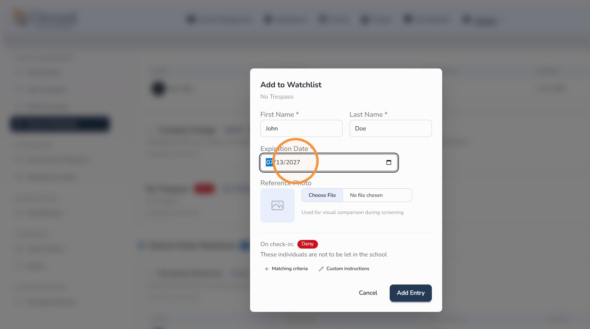Open the calendar picker in Expiration Date

[x=389, y=162]
